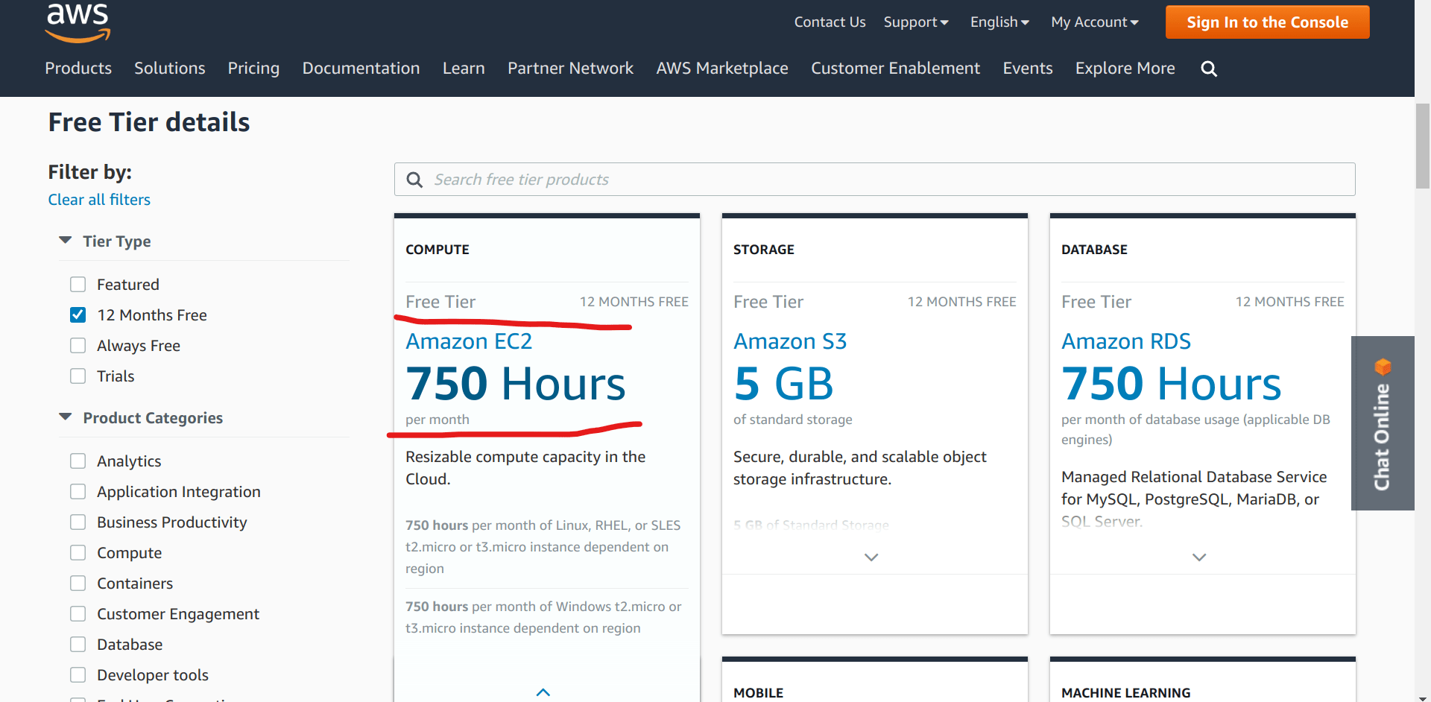Check the Trials tier type filter
The image size is (1431, 702).
click(x=78, y=376)
